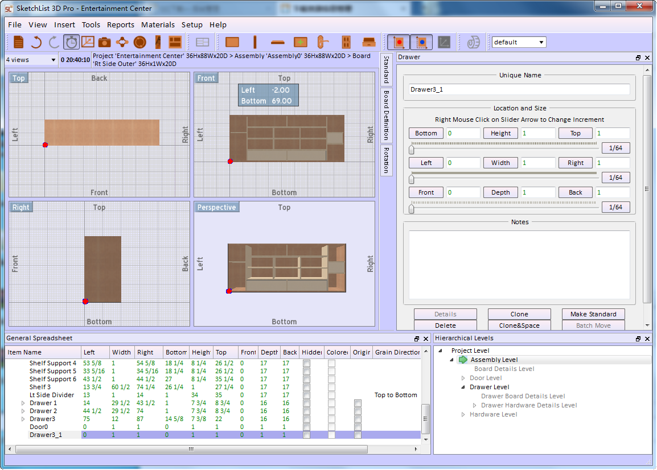657x470 pixels.
Task: Click the Unique Name input field
Action: pyautogui.click(x=519, y=89)
